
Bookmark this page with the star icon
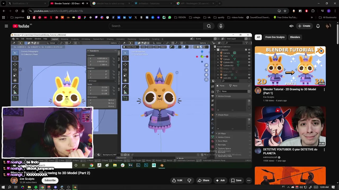pos(285,11)
